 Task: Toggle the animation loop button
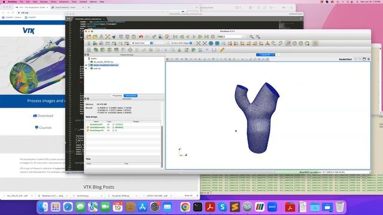tap(213, 37)
